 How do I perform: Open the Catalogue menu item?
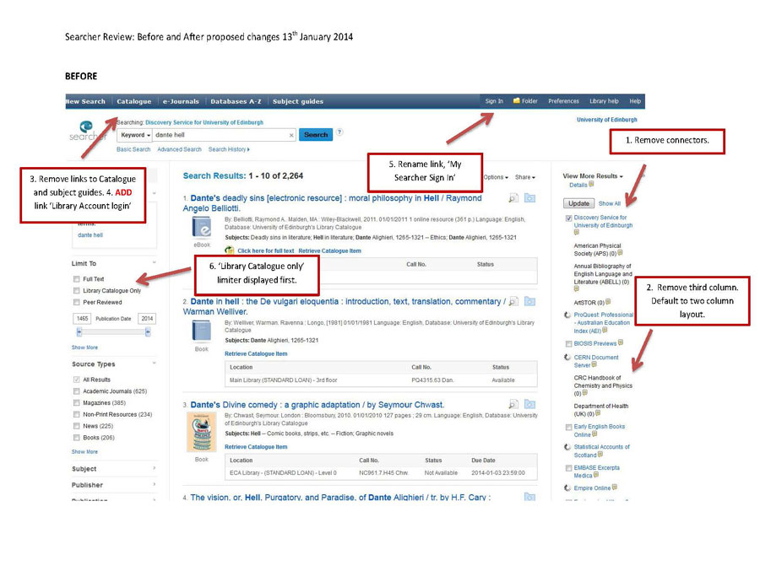coord(133,101)
